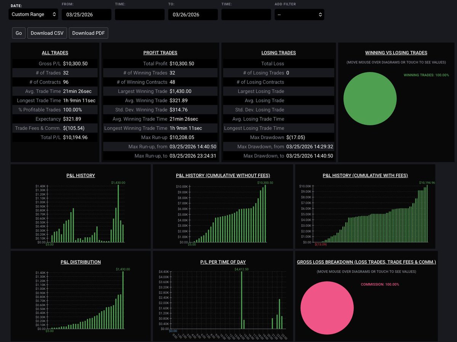Click the green winning trades pie chart
Viewport: 457px width, 342px height.
[x=370, y=98]
